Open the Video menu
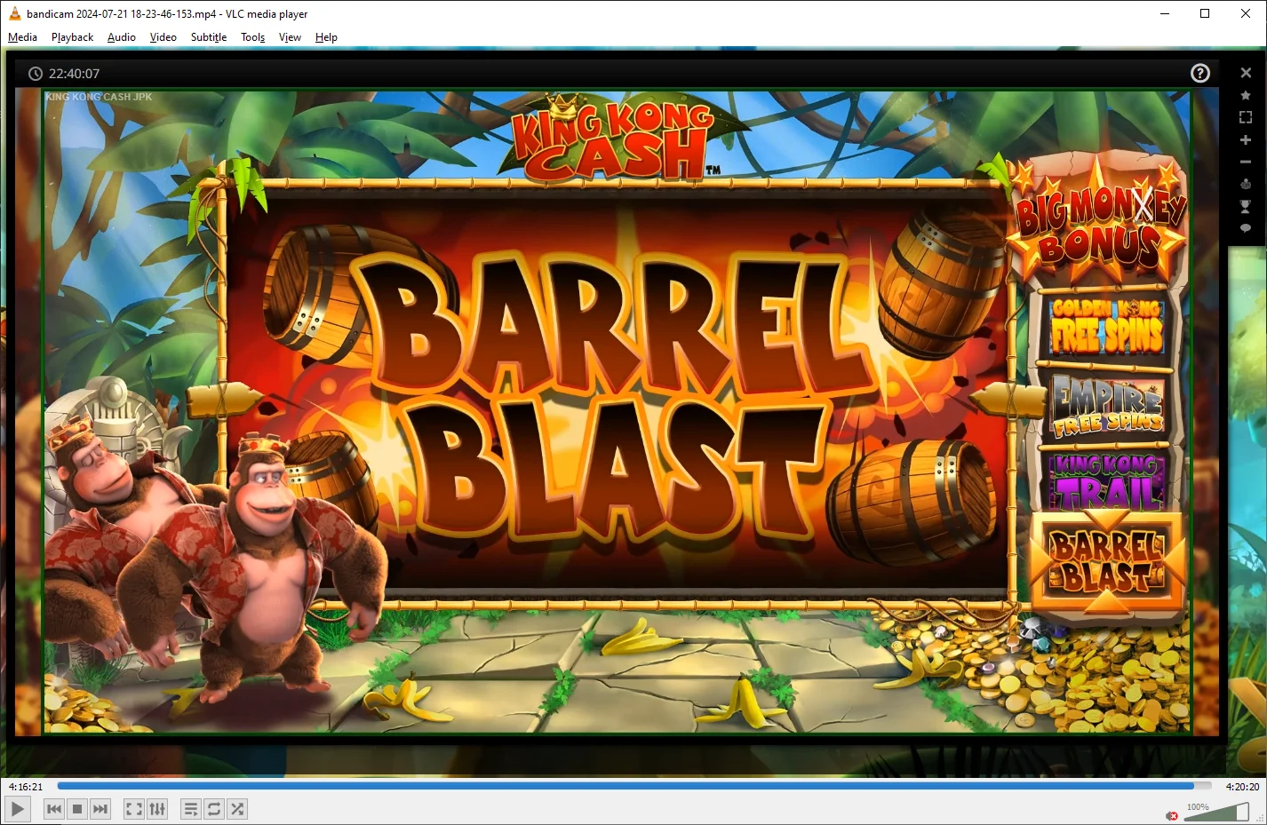This screenshot has width=1267, height=825. [x=163, y=37]
